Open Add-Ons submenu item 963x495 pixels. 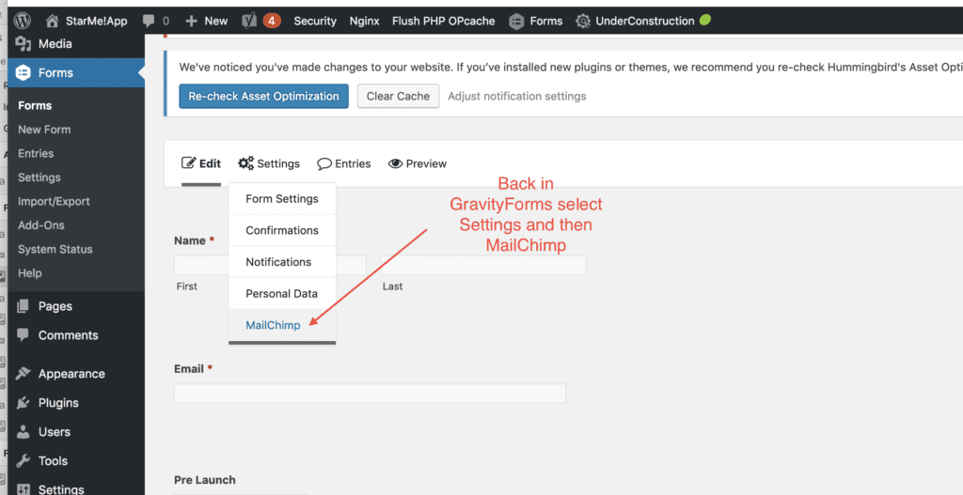click(41, 225)
